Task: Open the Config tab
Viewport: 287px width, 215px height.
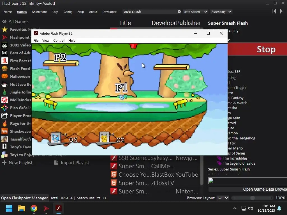Action: click(x=68, y=12)
